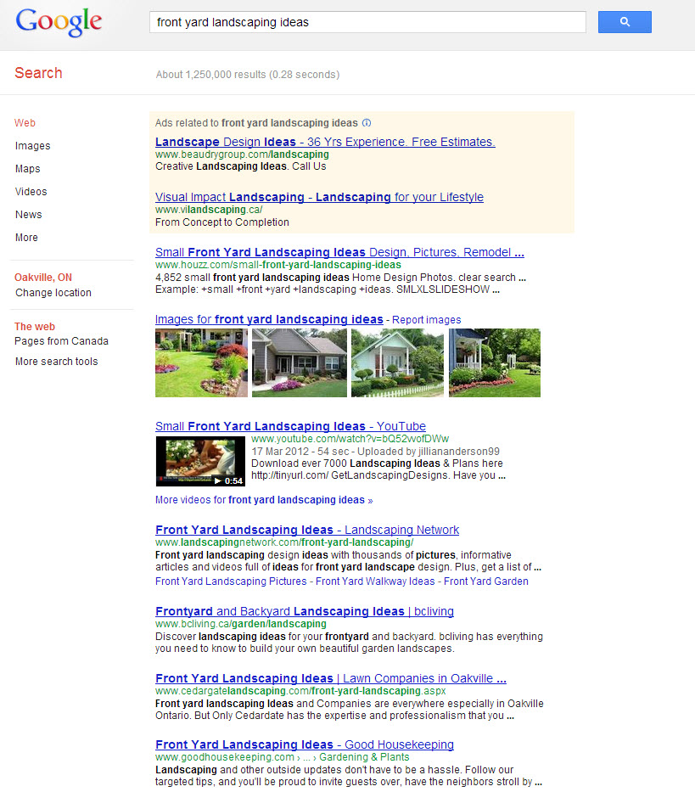Click the Search heading label
The height and width of the screenshot is (792, 695).
pos(38,73)
